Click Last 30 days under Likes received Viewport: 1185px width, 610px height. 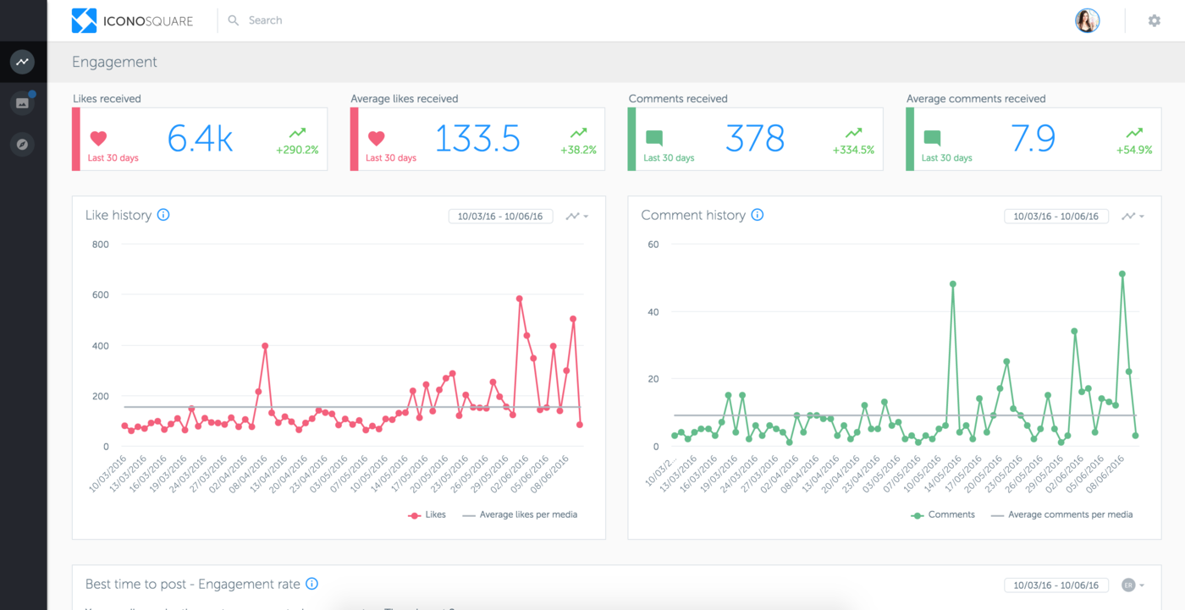(113, 158)
